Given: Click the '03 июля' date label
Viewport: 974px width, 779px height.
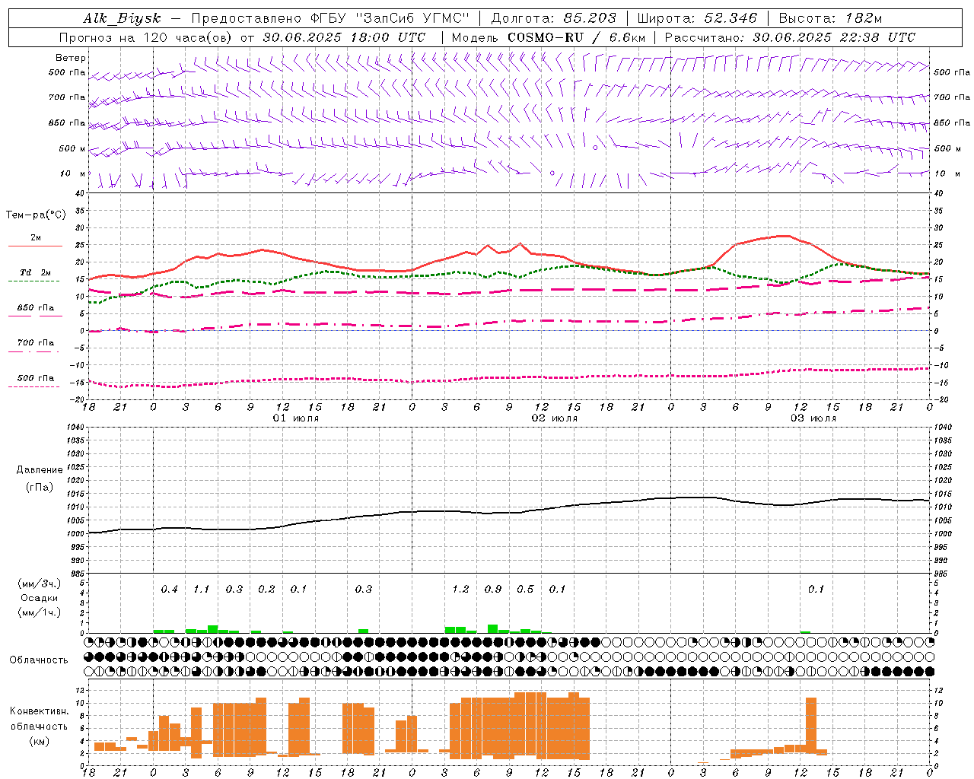Looking at the screenshot, I should pos(813,418).
